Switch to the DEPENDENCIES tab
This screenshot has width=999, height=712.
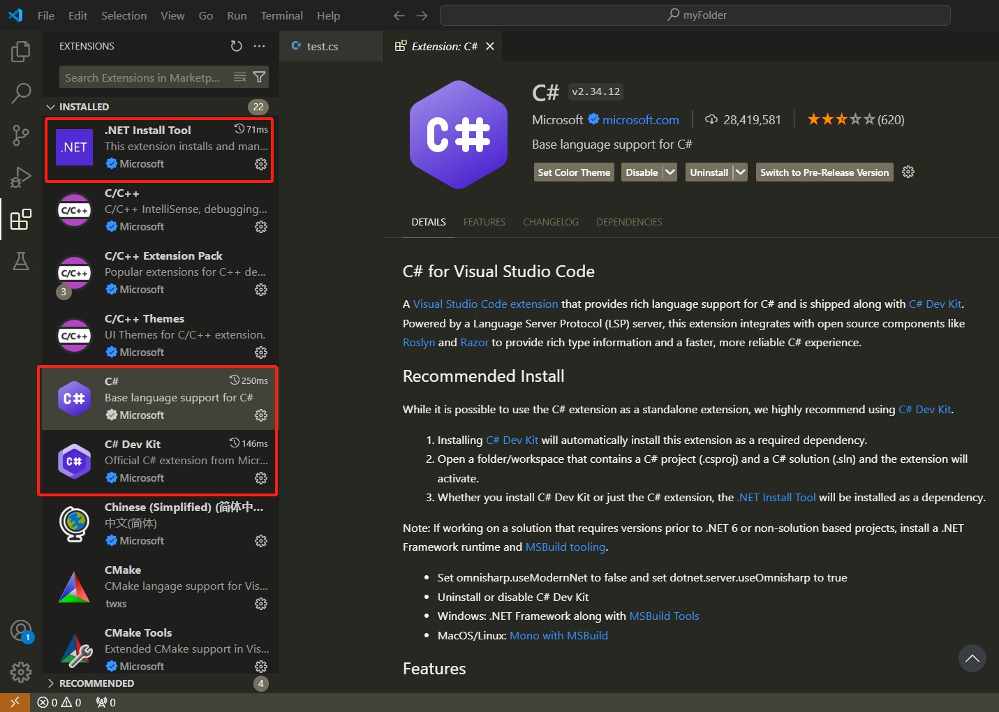pyautogui.click(x=629, y=222)
